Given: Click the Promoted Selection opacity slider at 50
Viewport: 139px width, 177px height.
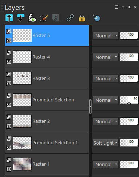Looking at the screenshot, I should [129, 100].
